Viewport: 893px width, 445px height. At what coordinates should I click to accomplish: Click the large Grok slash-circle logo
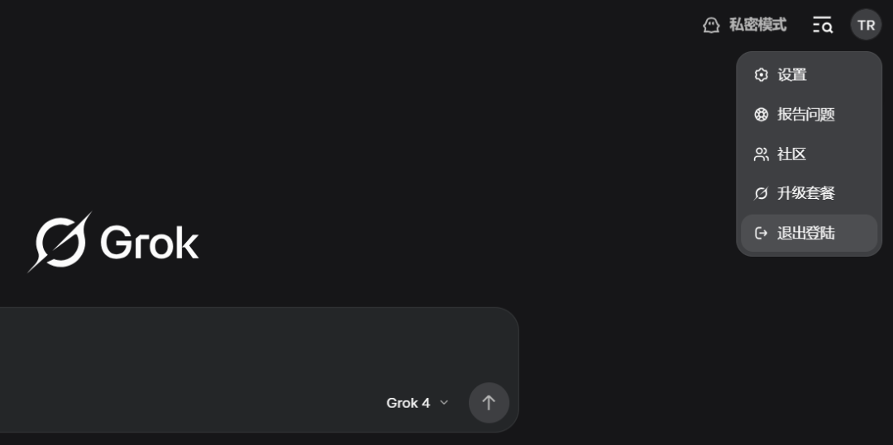pyautogui.click(x=60, y=242)
